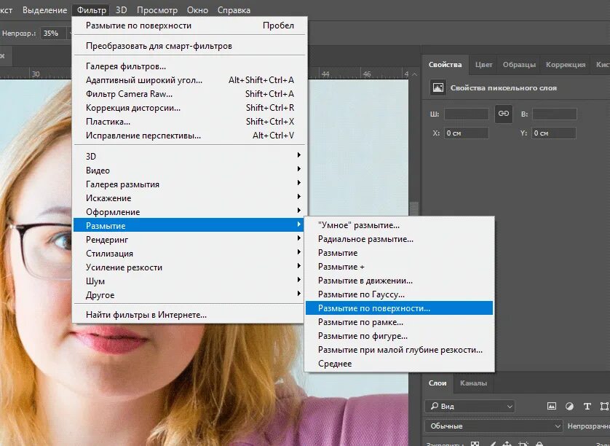Click the link width and height chain icon

coord(504,114)
